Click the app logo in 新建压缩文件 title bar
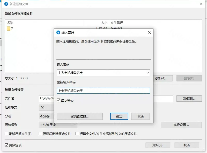 tap(6, 4)
